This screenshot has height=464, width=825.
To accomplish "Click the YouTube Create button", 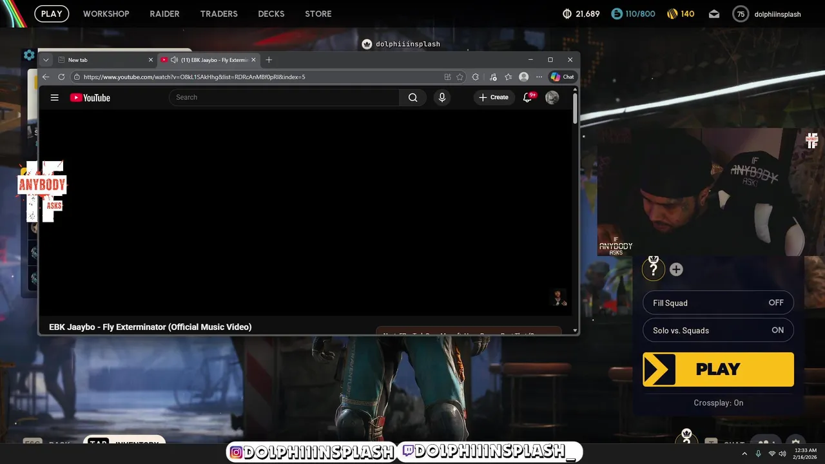I will (x=494, y=97).
